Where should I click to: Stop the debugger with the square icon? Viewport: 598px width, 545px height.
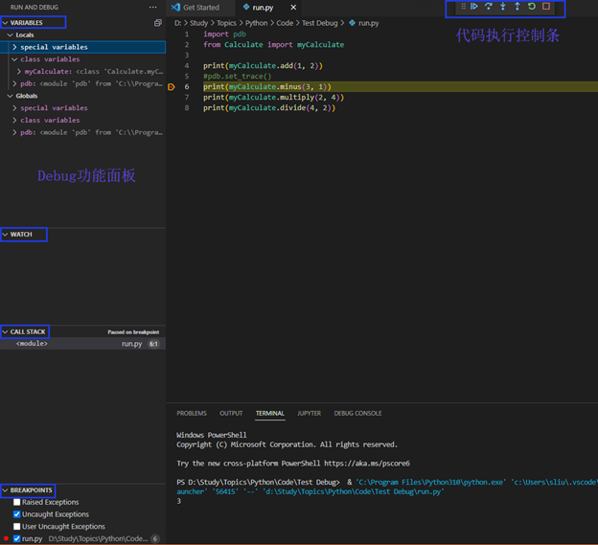tap(546, 7)
